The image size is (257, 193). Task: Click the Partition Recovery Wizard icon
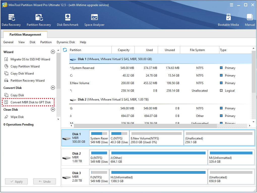[6, 81]
